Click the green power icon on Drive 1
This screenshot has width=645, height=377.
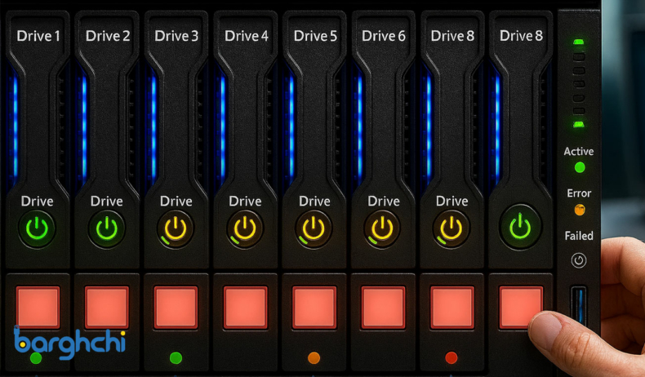(x=37, y=228)
